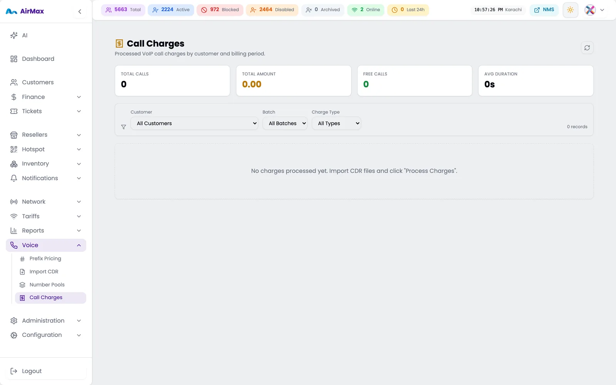
Task: Toggle light/dark theme sun button
Action: tap(570, 10)
